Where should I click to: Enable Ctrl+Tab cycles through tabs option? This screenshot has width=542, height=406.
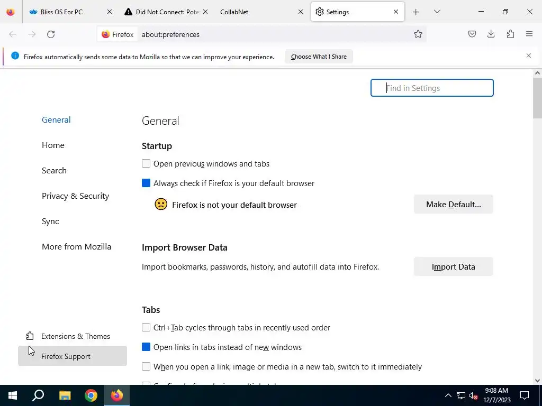146,327
